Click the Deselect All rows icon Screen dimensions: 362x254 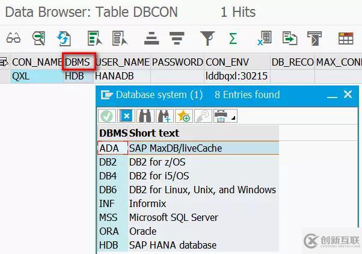120,38
